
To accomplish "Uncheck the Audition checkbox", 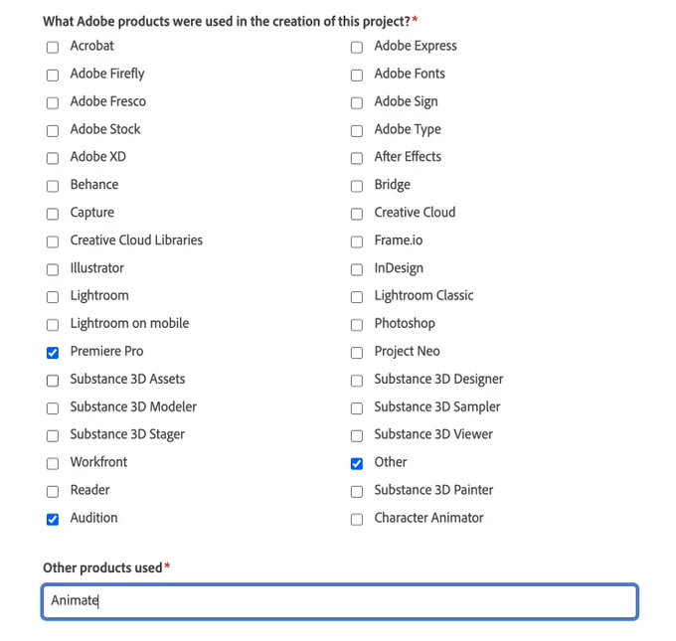I will (53, 519).
